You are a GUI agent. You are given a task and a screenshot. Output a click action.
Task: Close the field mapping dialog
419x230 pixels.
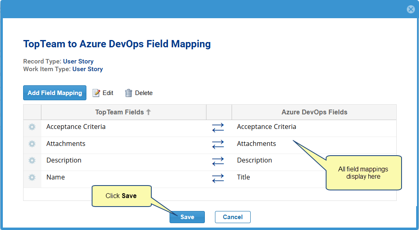411,9
